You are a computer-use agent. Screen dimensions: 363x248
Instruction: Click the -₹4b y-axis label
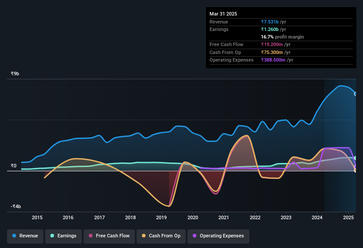click(15, 206)
